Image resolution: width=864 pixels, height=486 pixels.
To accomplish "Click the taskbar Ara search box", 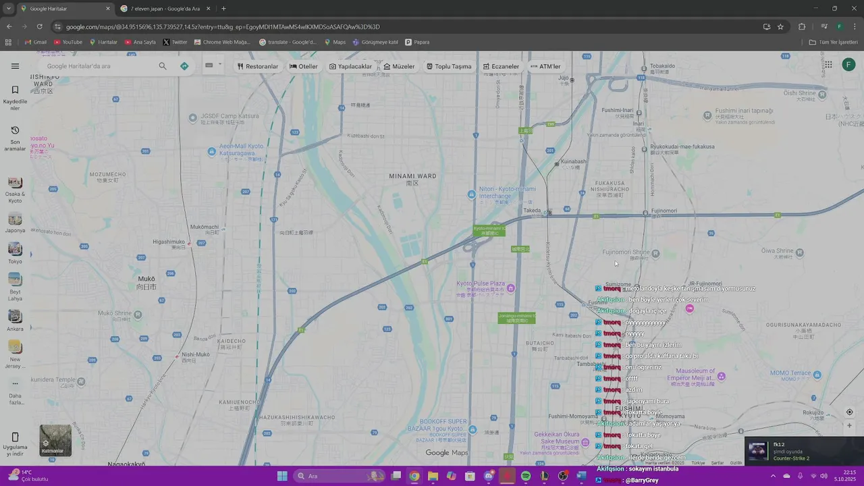I will point(339,476).
